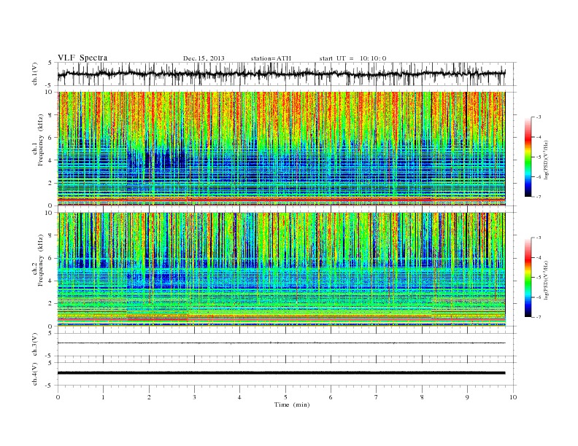
Task: Click the ch.2 "Frequency (kHz)" axis label
Action: pyautogui.click(x=40, y=260)
